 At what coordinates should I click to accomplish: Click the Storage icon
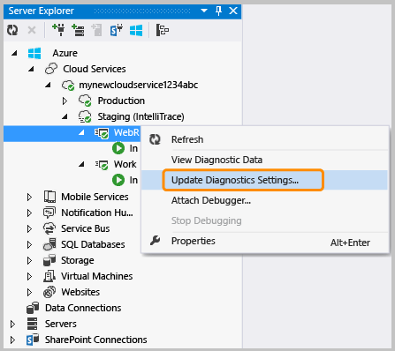pos(49,260)
